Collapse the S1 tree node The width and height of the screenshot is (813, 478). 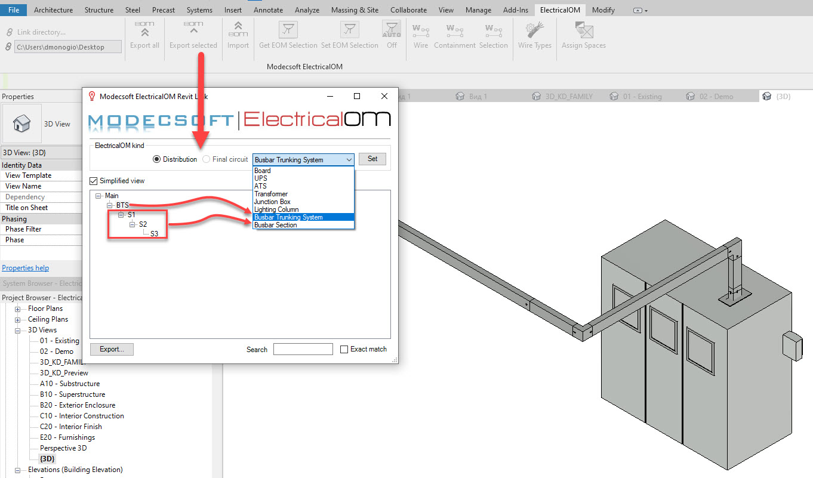click(x=121, y=215)
